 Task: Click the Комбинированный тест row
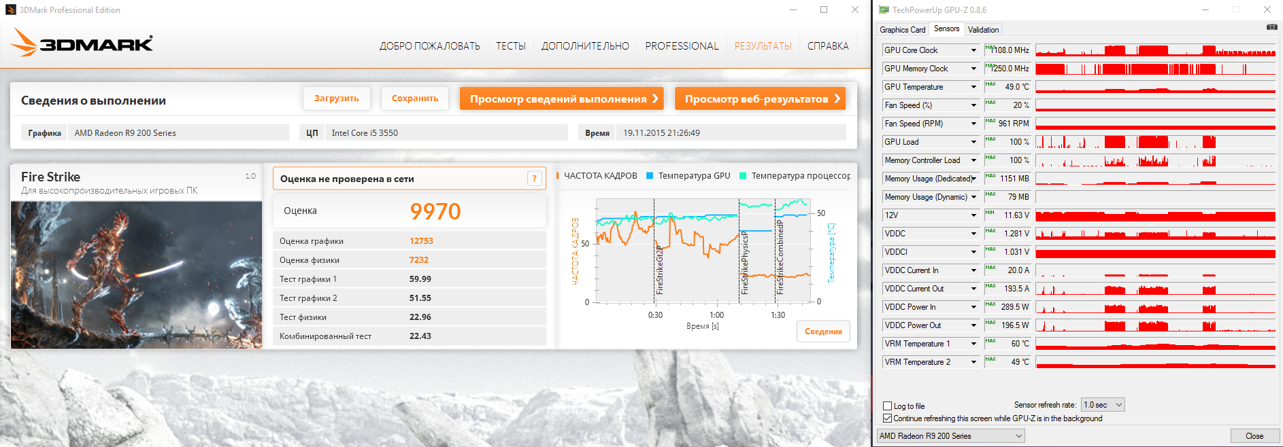click(x=410, y=336)
